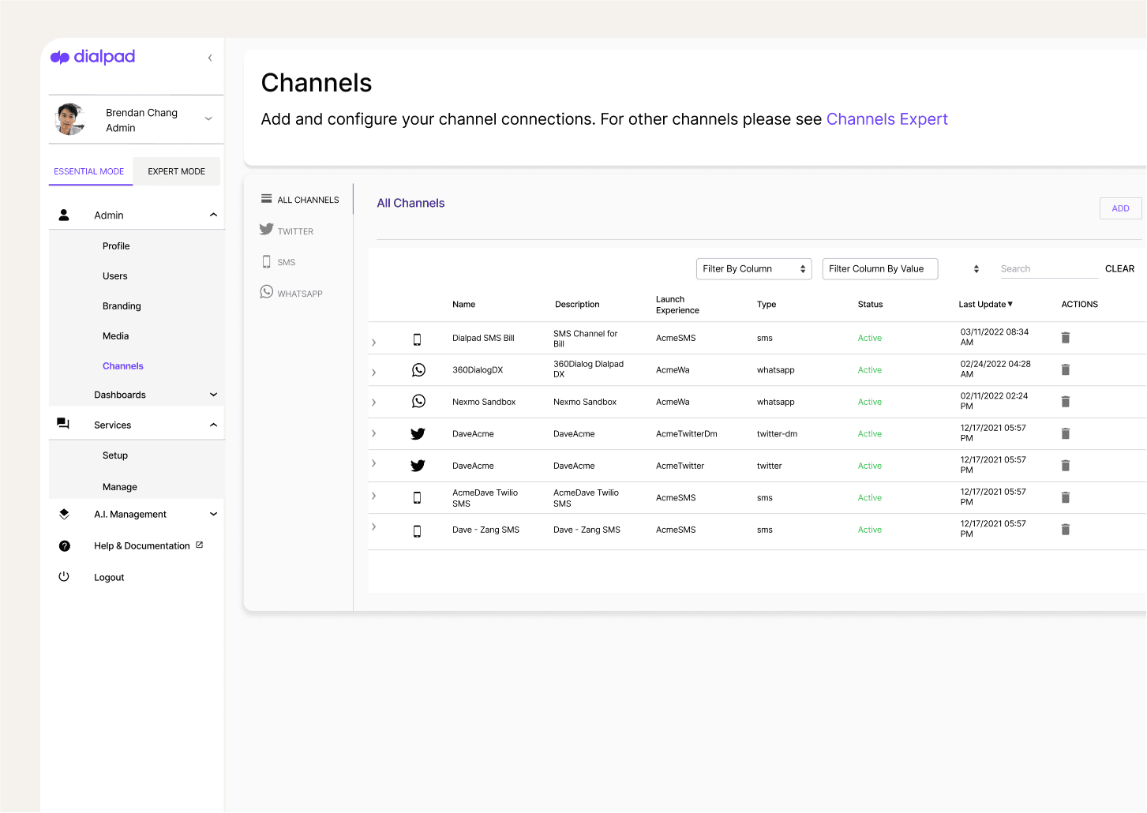Click the dialpad logo

click(92, 57)
